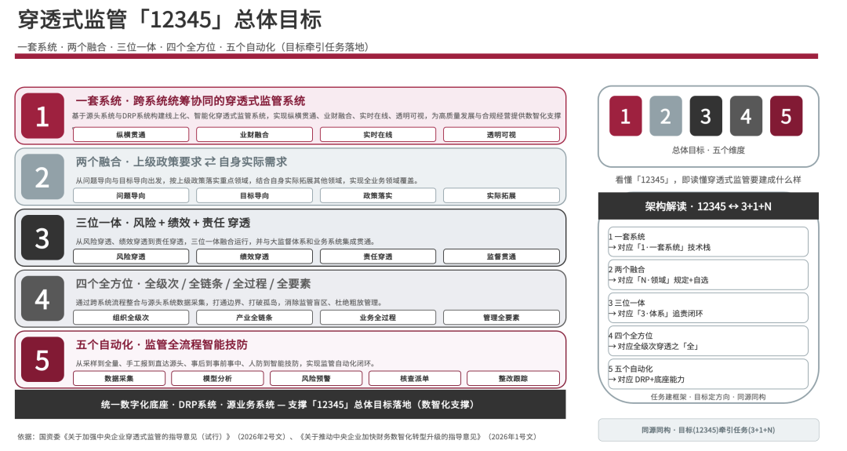Select small badge 5 in 五个维度 panel
Image resolution: width=847 pixels, height=451 pixels.
click(x=786, y=115)
